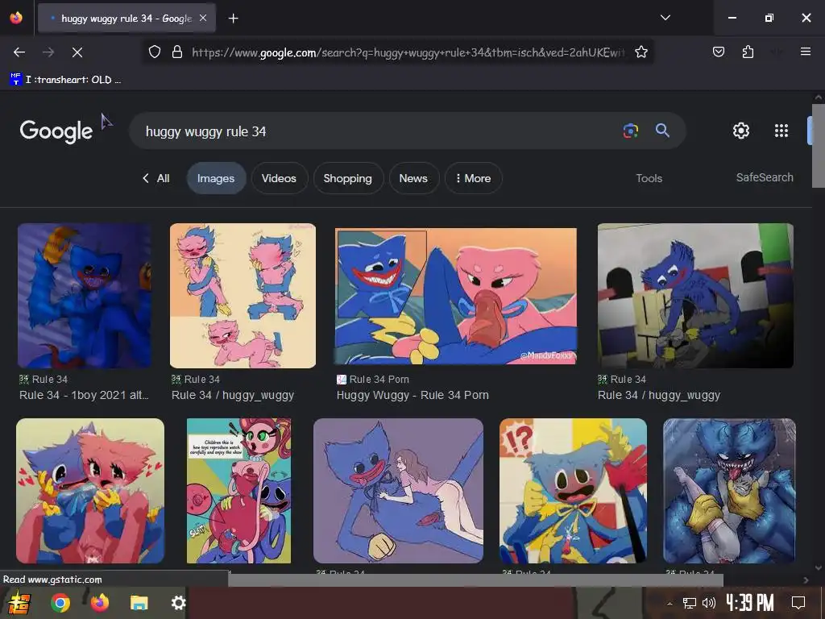Open Settings gear on the taskbar
The height and width of the screenshot is (619, 825).
click(179, 603)
